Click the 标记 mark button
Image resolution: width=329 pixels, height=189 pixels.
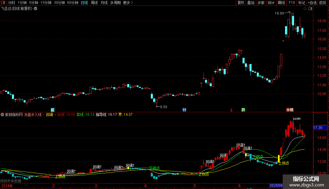point(302,3)
